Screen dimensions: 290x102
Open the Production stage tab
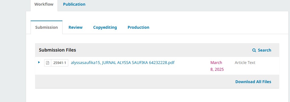pyautogui.click(x=138, y=27)
